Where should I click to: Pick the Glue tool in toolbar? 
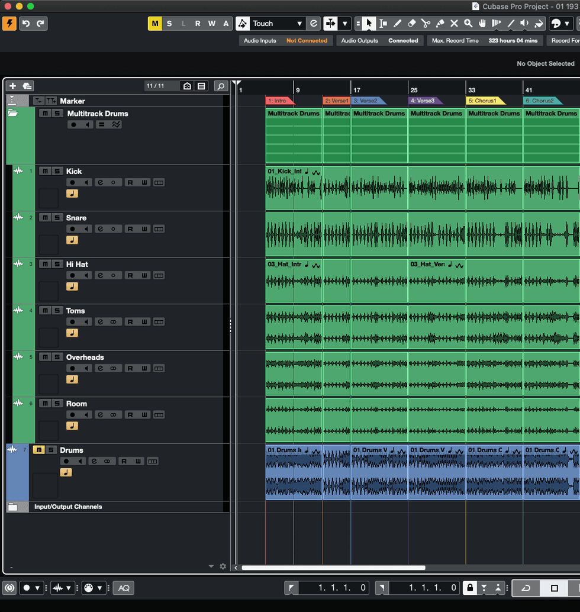tap(440, 24)
